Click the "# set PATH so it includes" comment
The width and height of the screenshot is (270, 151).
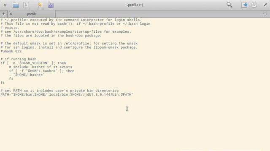[x=59, y=91]
